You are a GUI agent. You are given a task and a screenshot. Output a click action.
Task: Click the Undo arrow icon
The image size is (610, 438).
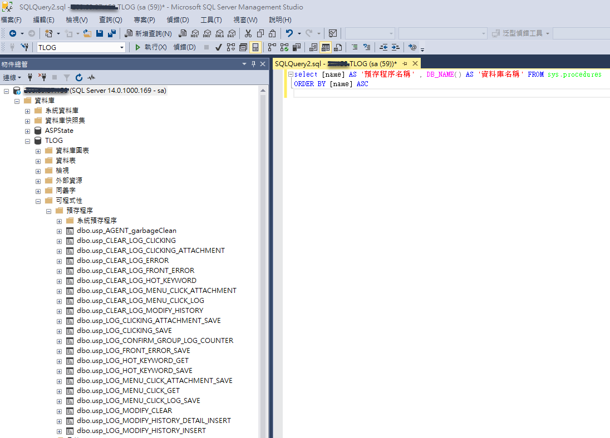click(289, 33)
